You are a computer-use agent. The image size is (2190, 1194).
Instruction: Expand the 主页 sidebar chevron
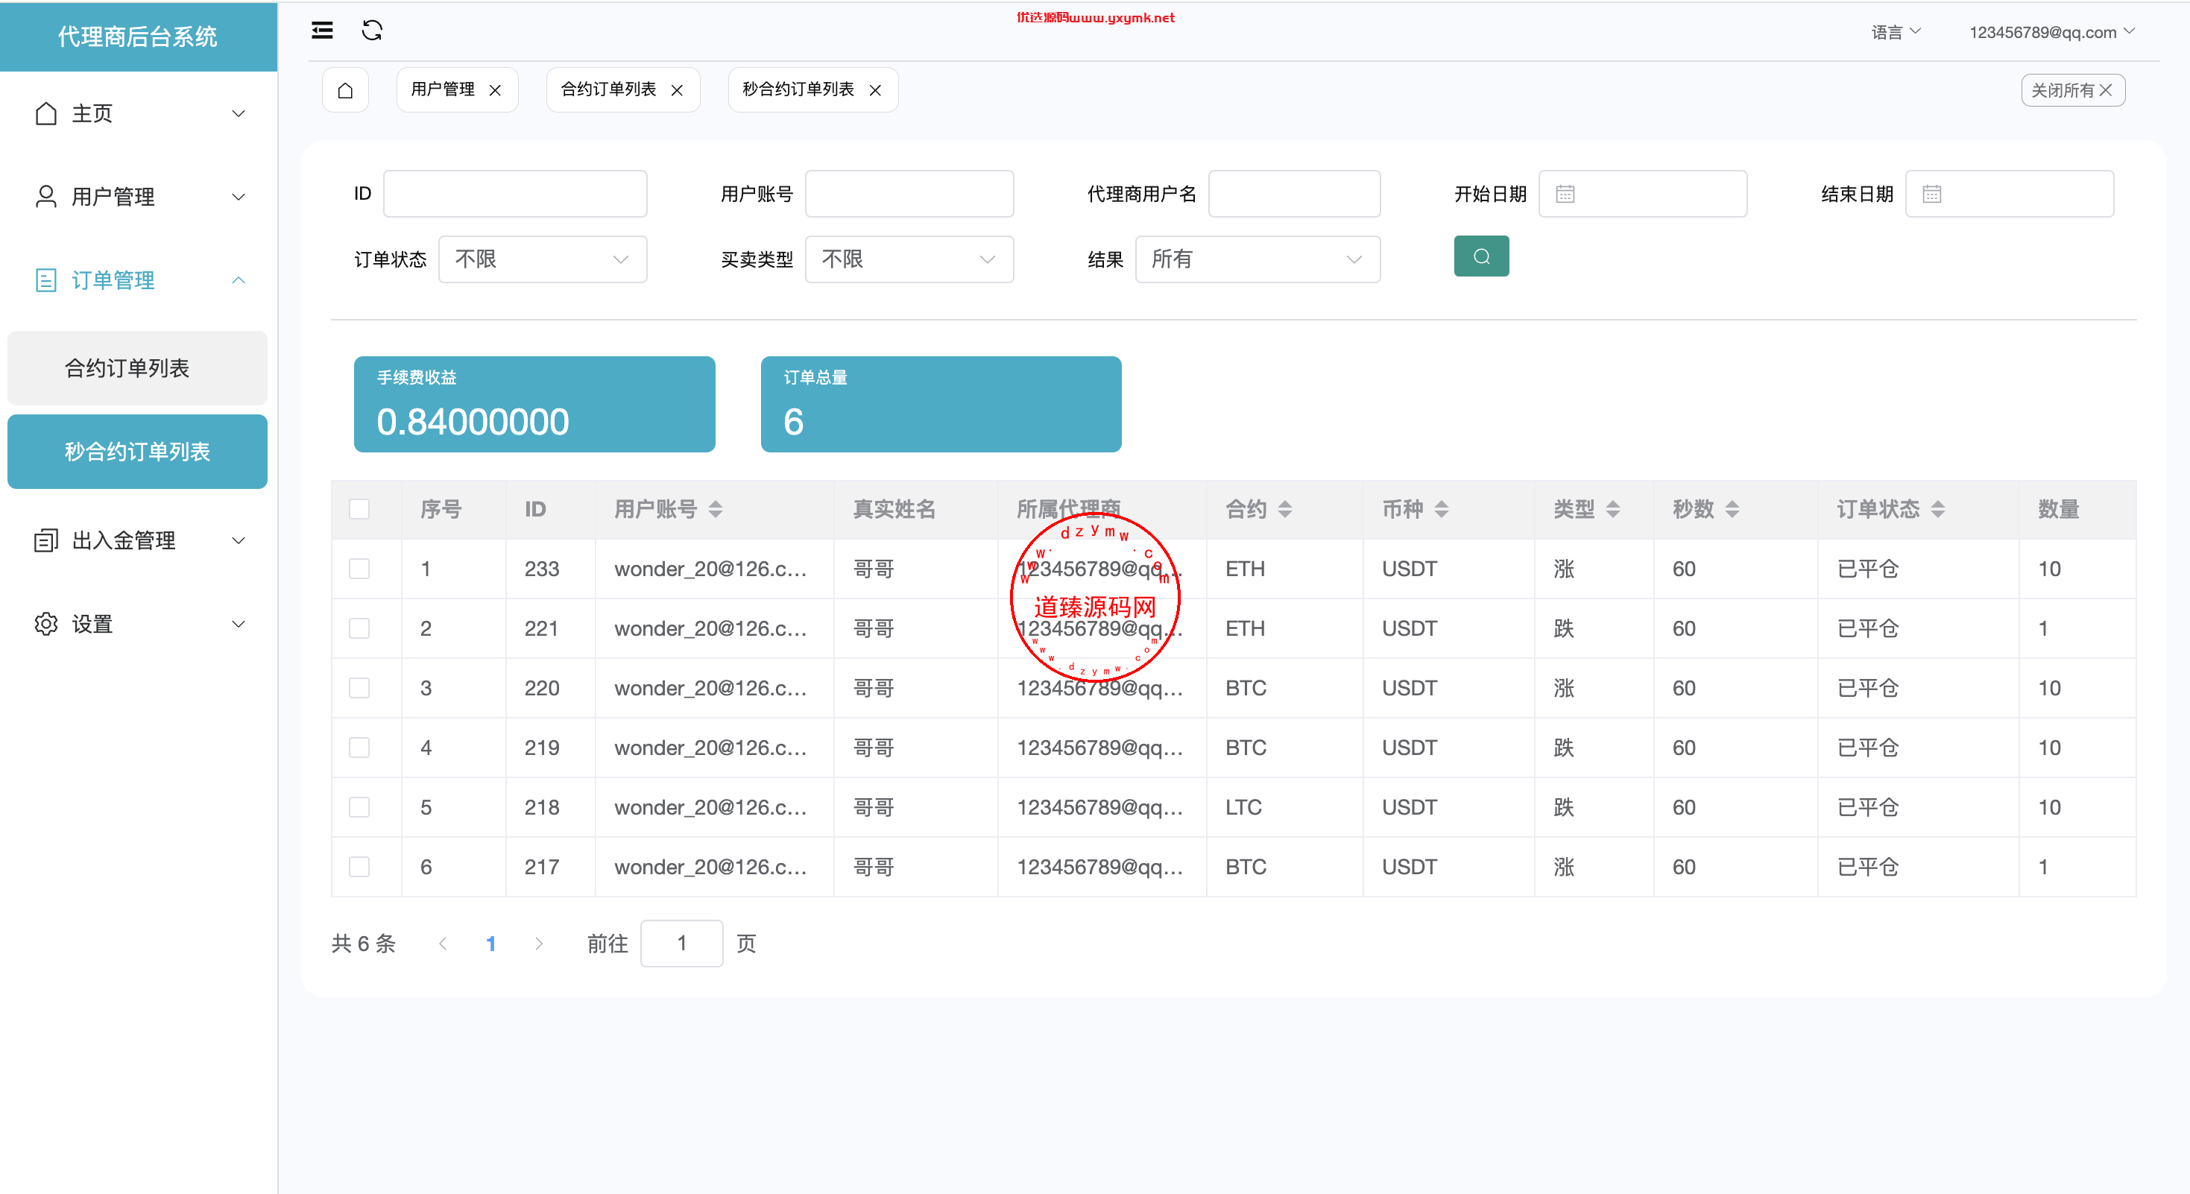point(239,113)
